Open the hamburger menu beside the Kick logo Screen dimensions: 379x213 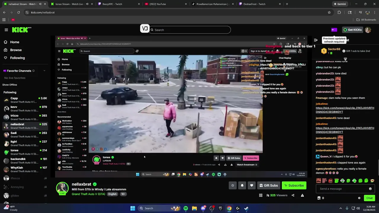(6, 30)
